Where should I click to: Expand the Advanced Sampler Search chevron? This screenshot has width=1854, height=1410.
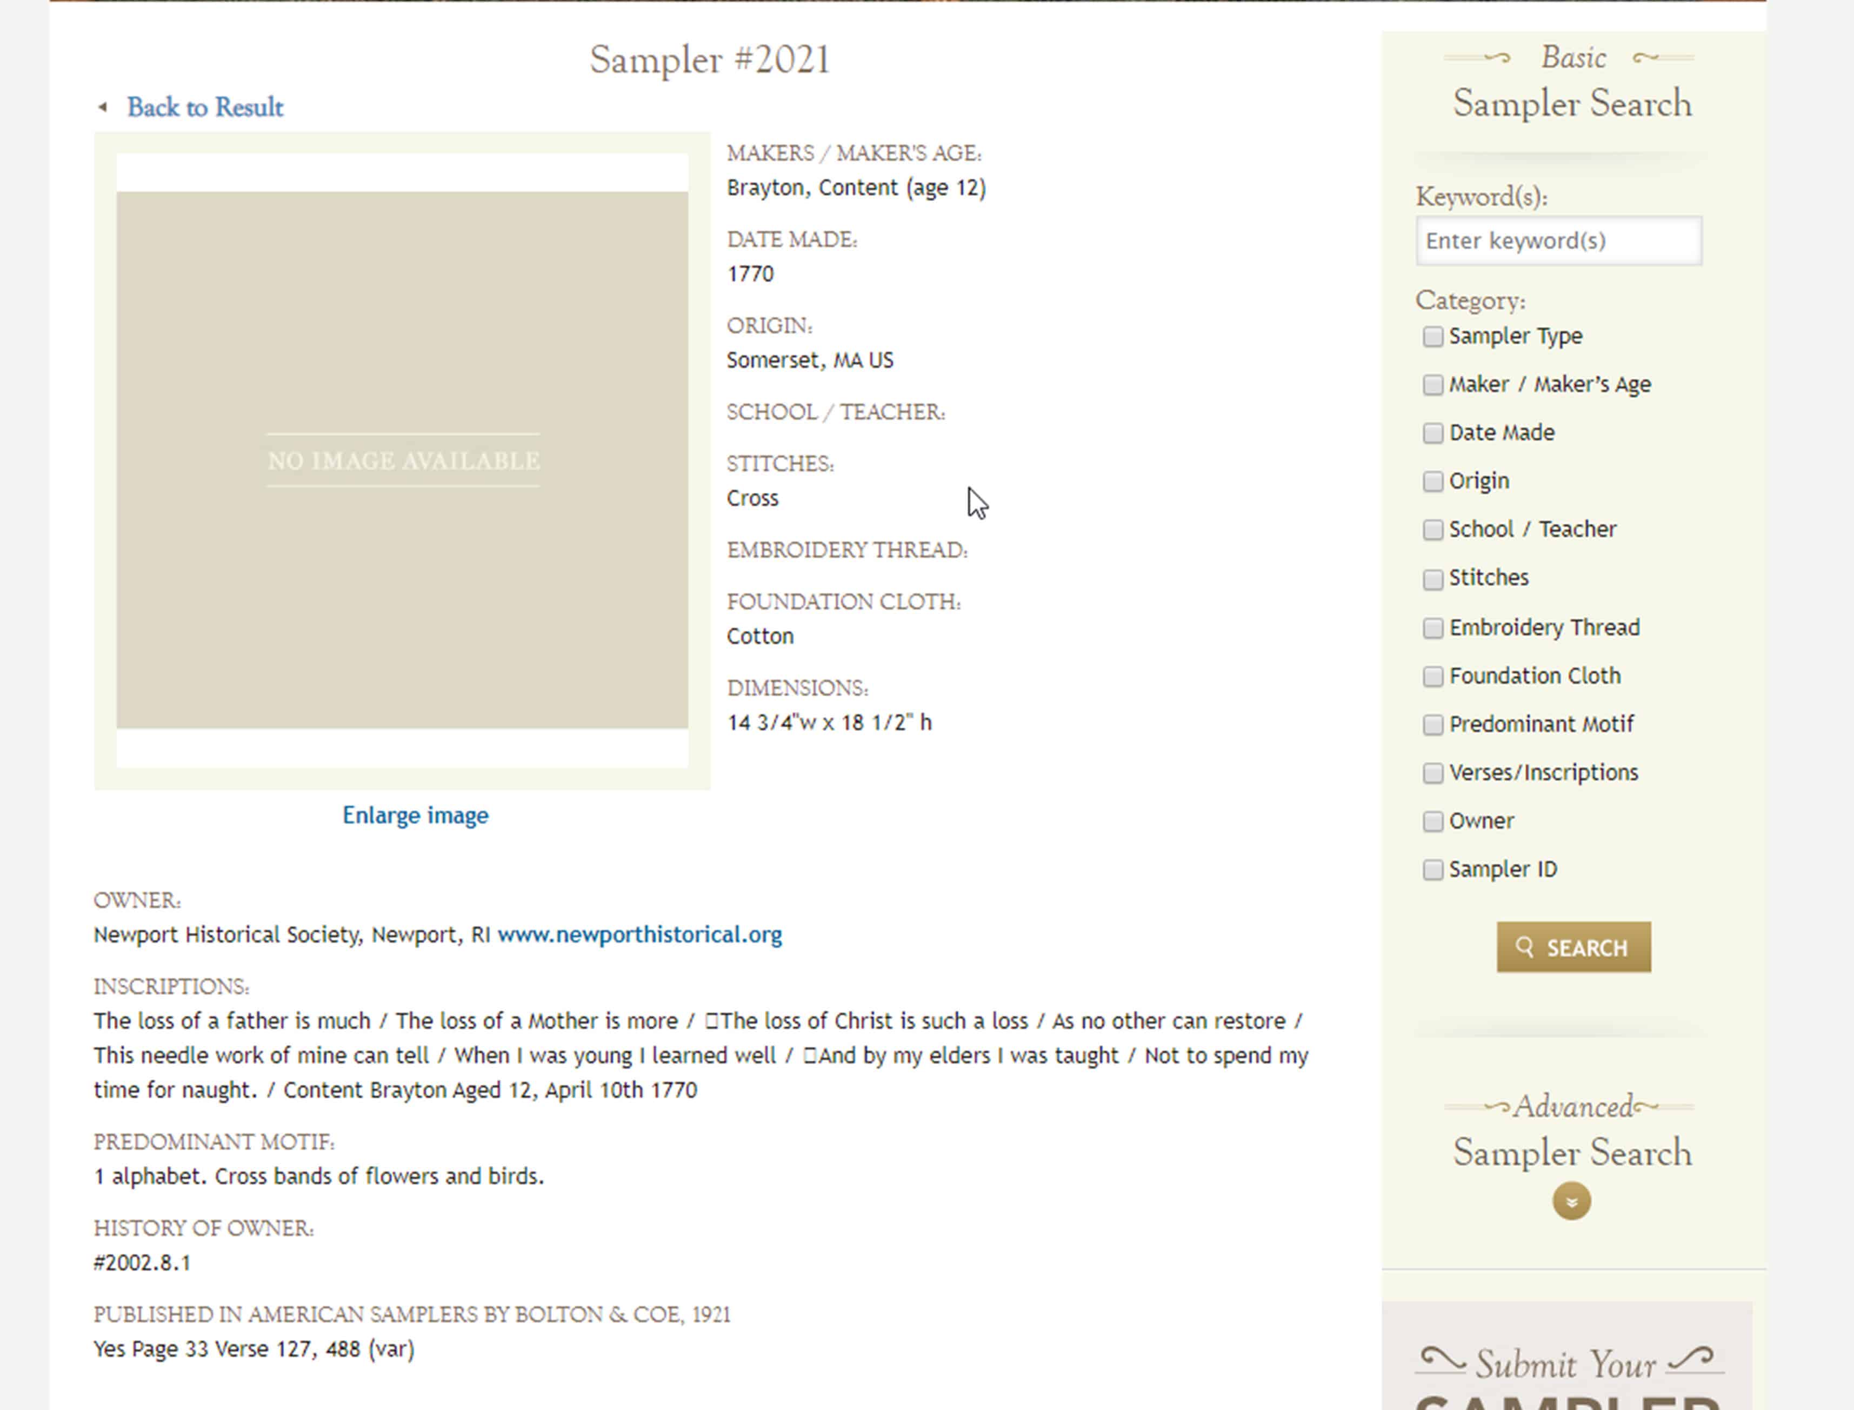tap(1571, 1201)
